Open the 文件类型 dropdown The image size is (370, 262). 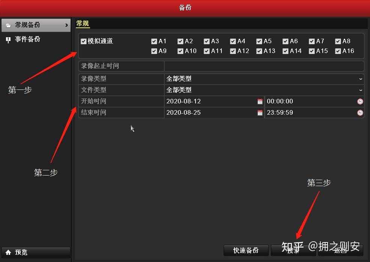(x=264, y=90)
